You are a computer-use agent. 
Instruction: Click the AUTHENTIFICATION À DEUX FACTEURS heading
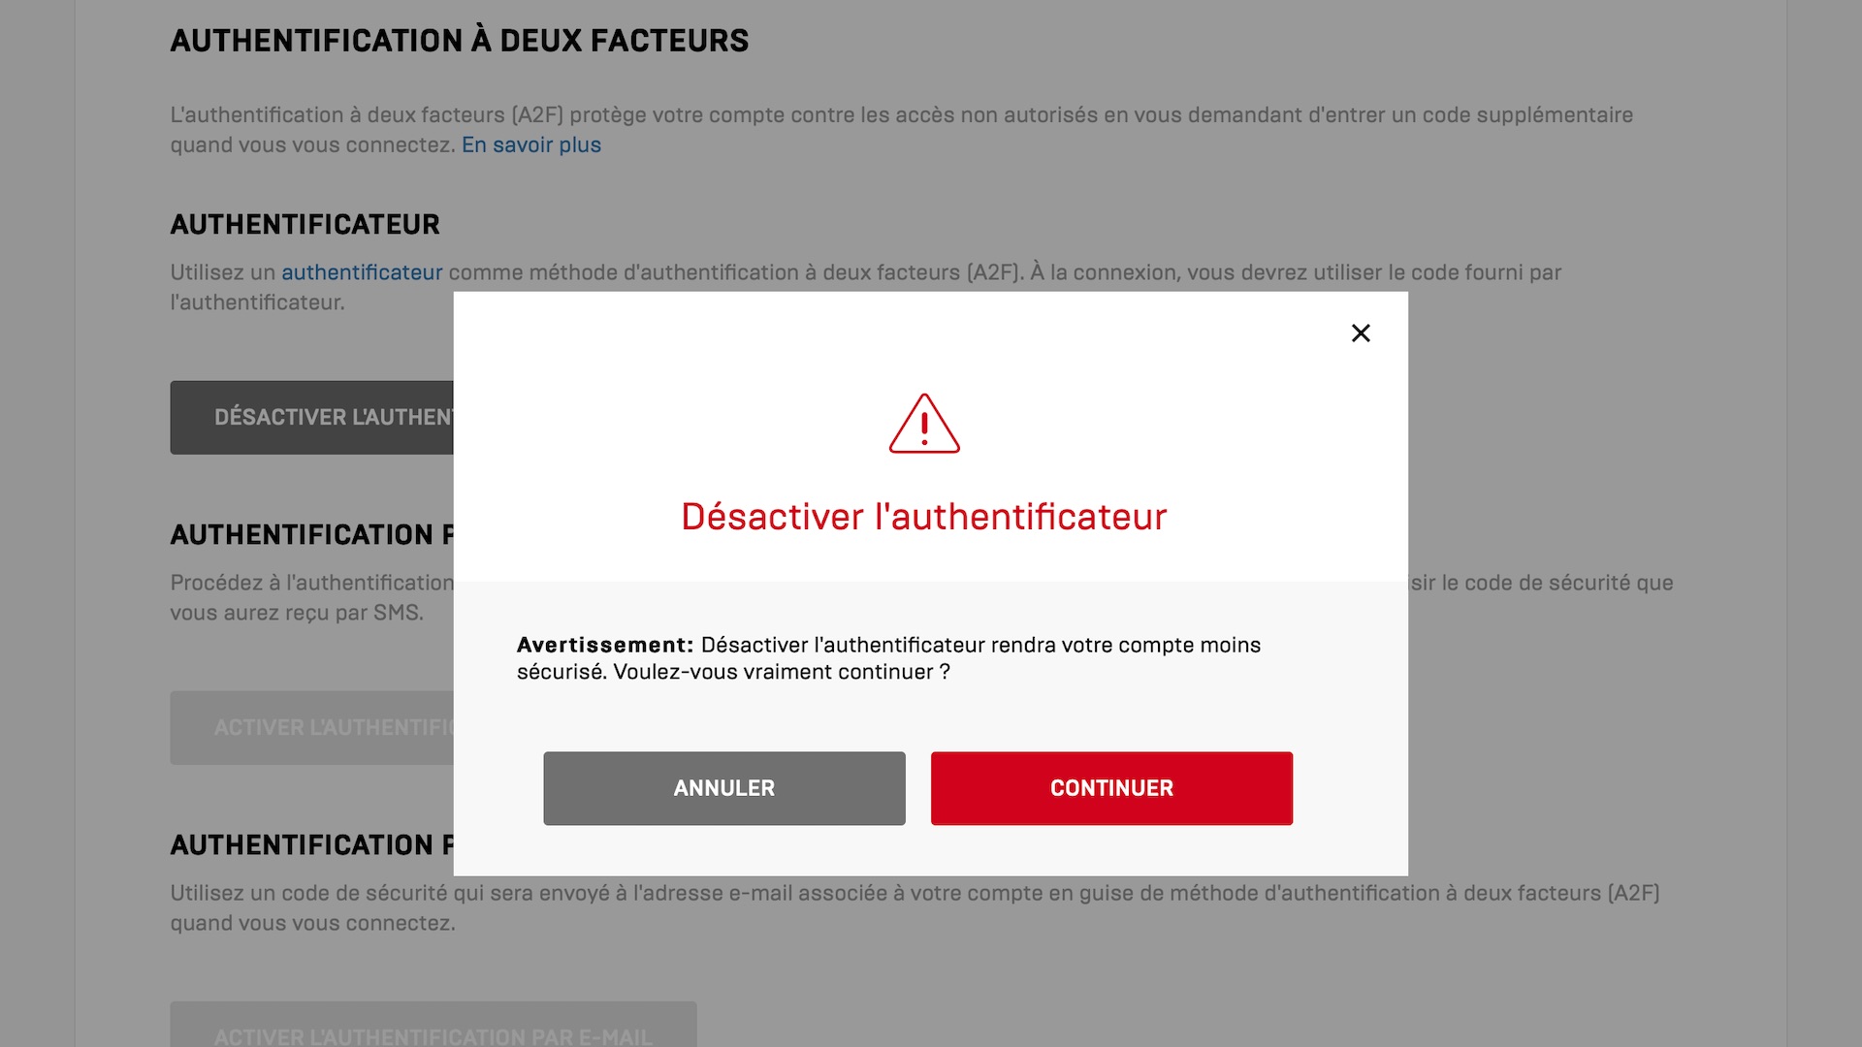point(460,41)
